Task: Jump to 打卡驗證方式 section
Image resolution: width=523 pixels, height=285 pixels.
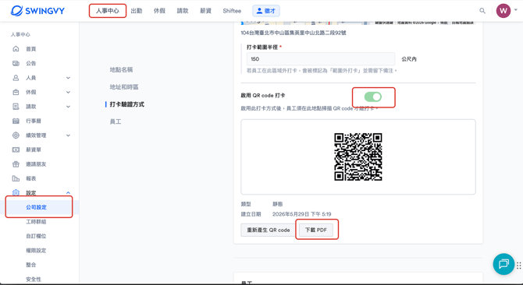Action: [127, 104]
